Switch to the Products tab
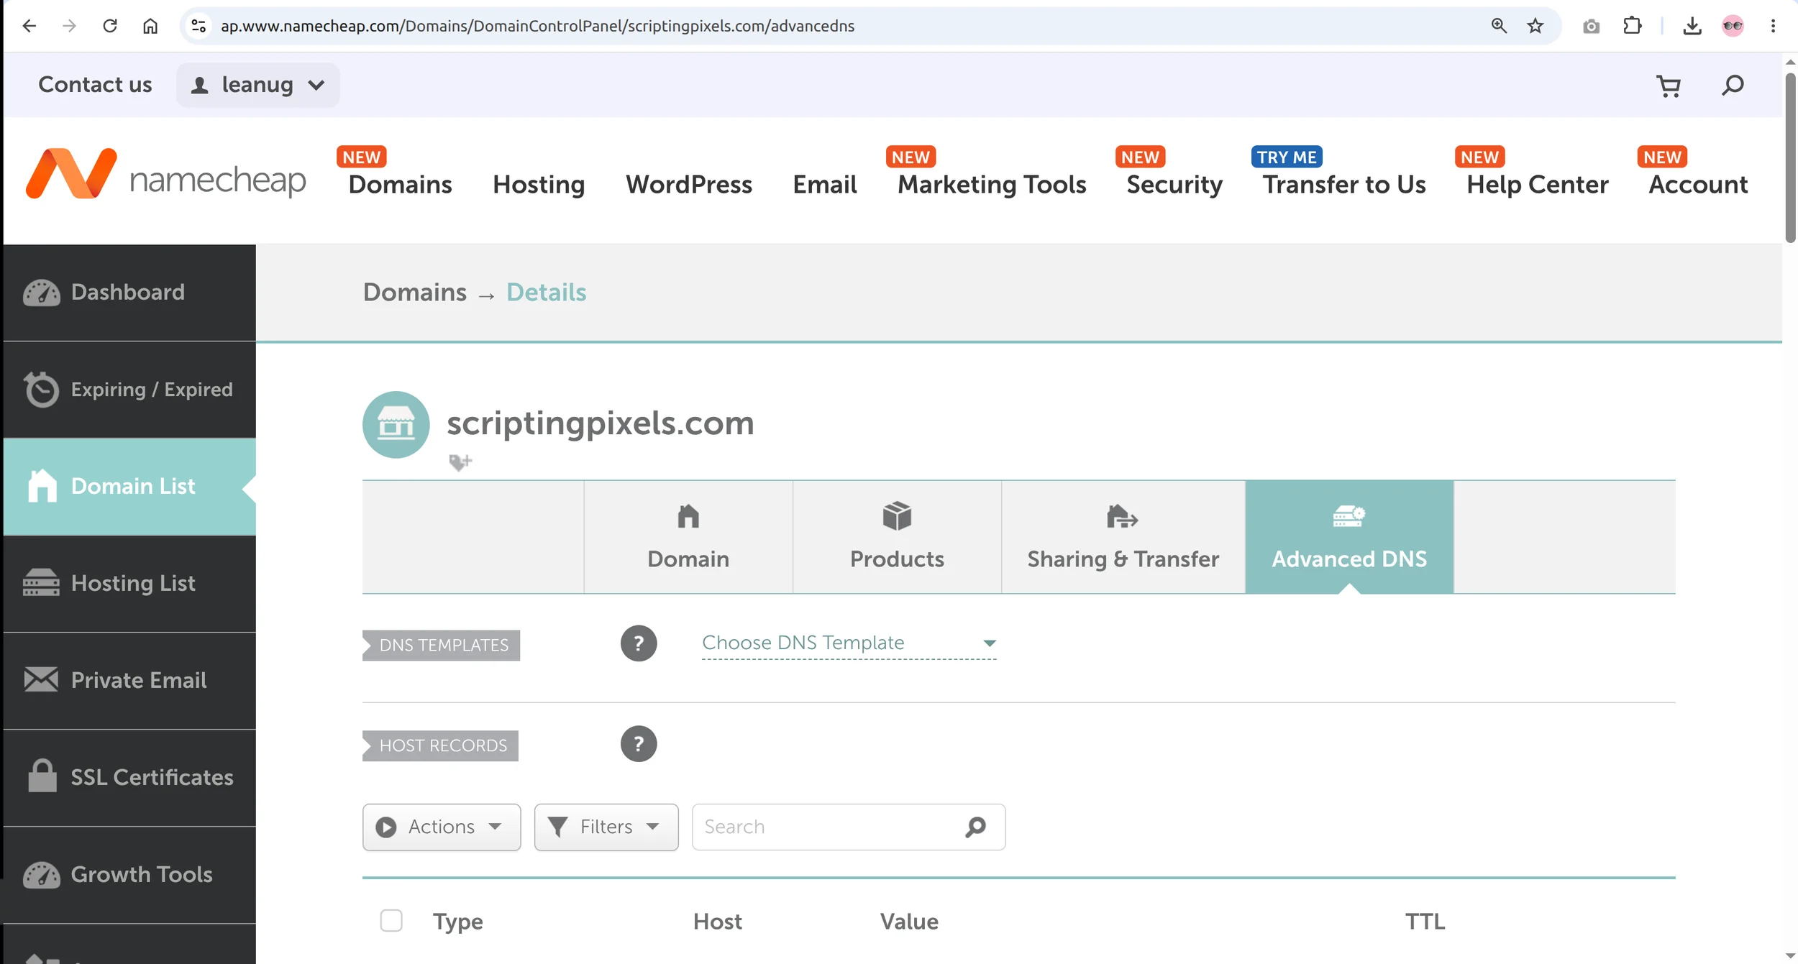Screen dimensions: 1798x964 (x=897, y=537)
